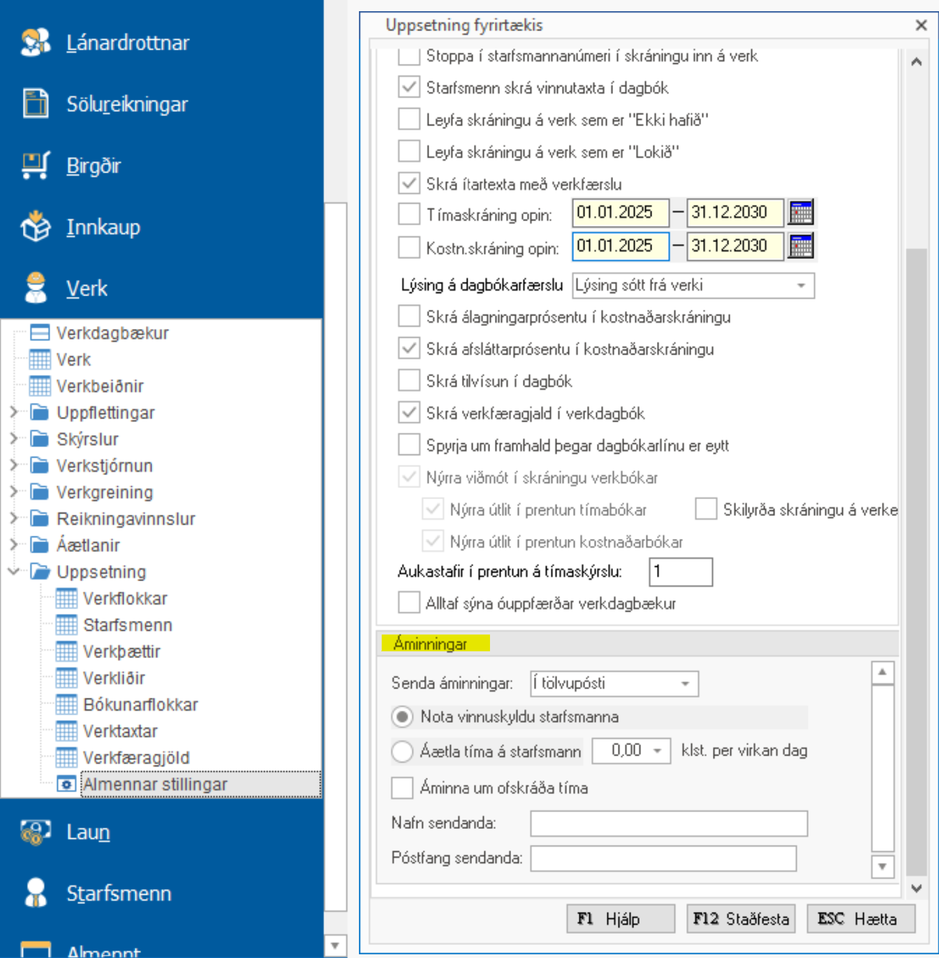This screenshot has height=958, width=939.
Task: Click the Innkaup purchasing icon
Action: click(35, 227)
